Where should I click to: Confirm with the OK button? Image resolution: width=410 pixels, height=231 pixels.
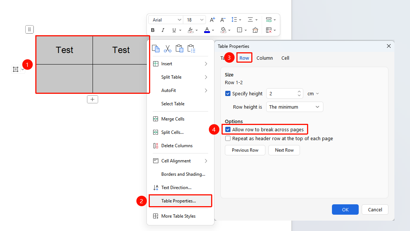pyautogui.click(x=345, y=209)
